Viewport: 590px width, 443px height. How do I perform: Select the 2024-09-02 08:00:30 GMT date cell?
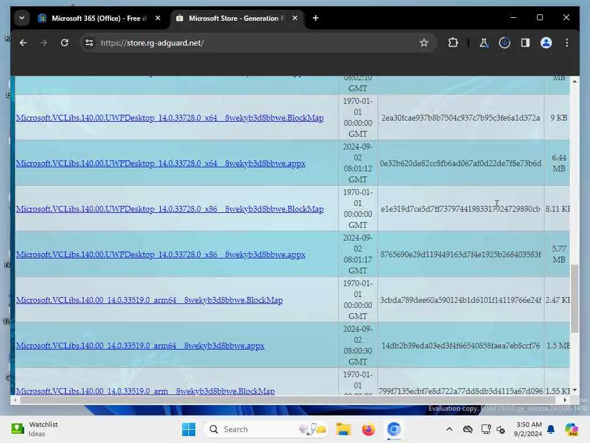[358, 346]
